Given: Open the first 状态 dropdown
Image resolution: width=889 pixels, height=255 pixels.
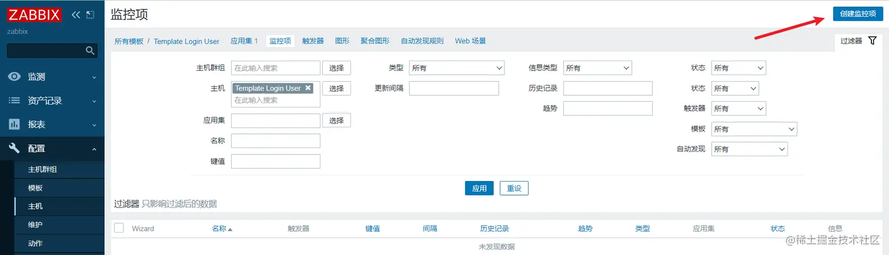Looking at the screenshot, I should [x=738, y=68].
